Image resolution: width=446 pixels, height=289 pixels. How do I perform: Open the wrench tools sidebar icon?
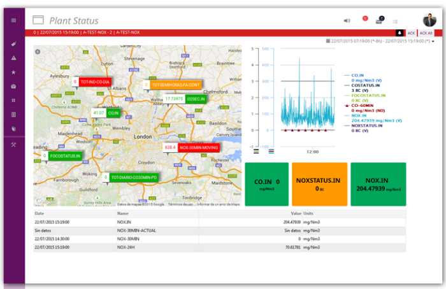13,144
